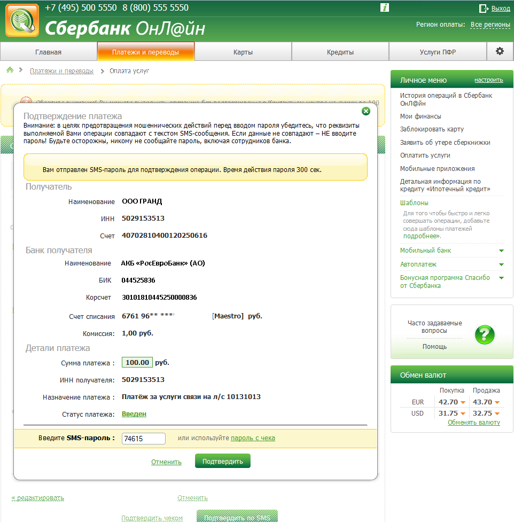
Task: Click the настроить link in Личное меню
Action: 489,80
